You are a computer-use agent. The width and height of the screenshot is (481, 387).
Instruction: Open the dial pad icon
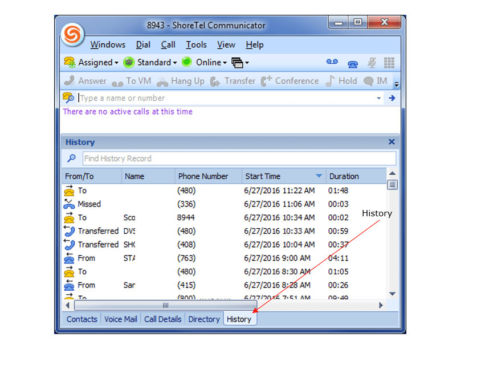point(390,62)
